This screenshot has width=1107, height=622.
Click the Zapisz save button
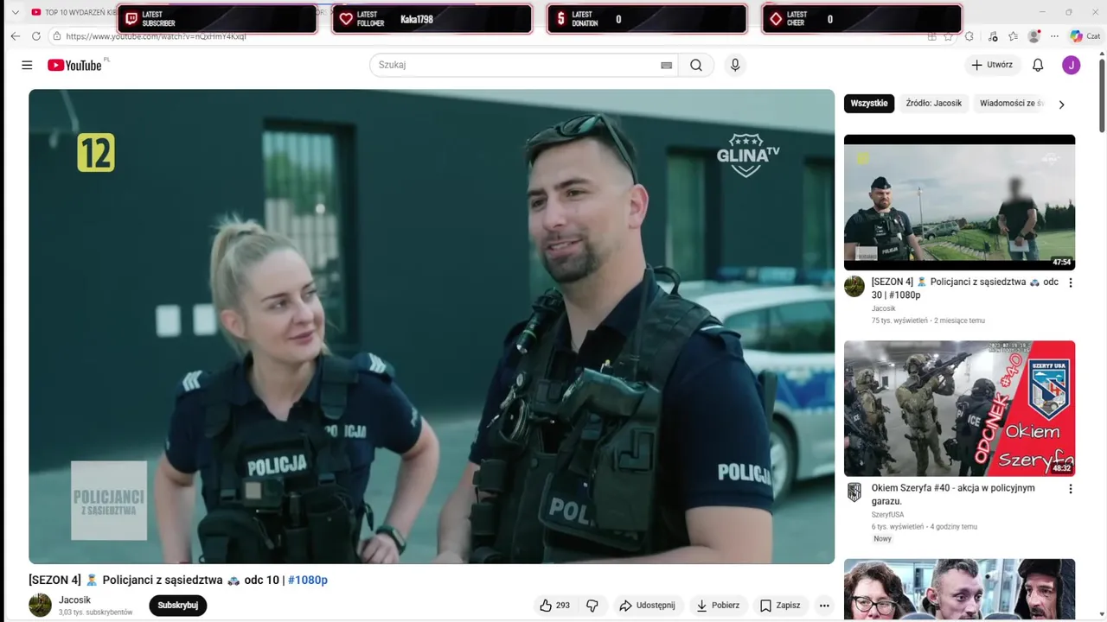coord(780,606)
